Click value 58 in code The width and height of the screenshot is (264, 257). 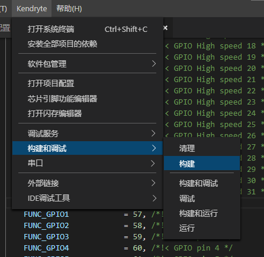(x=137, y=226)
